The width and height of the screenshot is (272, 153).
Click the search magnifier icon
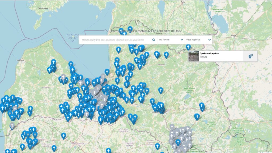point(154,40)
